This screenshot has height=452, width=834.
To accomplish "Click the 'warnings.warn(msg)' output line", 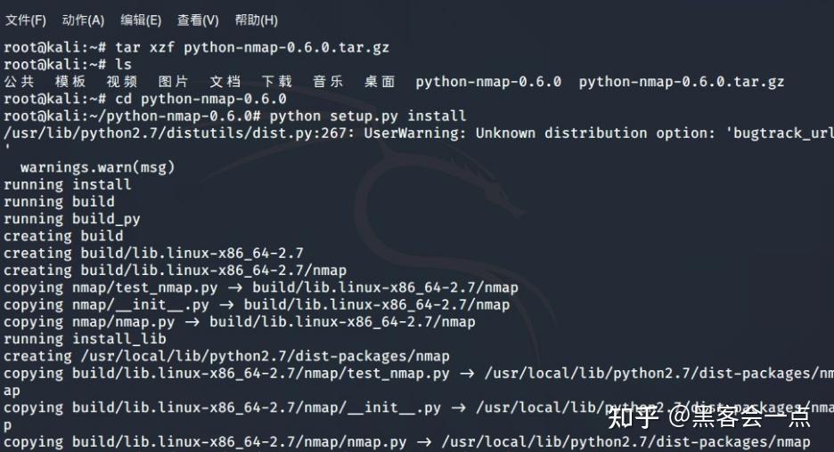I will [97, 167].
